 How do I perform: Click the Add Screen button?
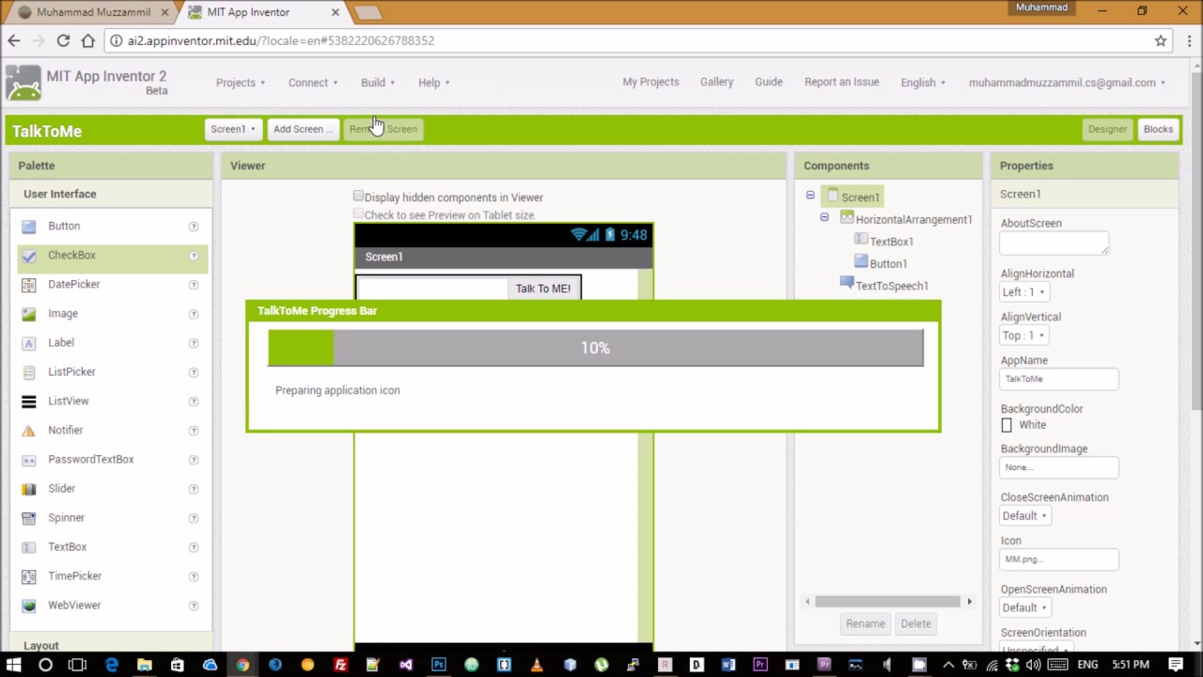click(302, 129)
